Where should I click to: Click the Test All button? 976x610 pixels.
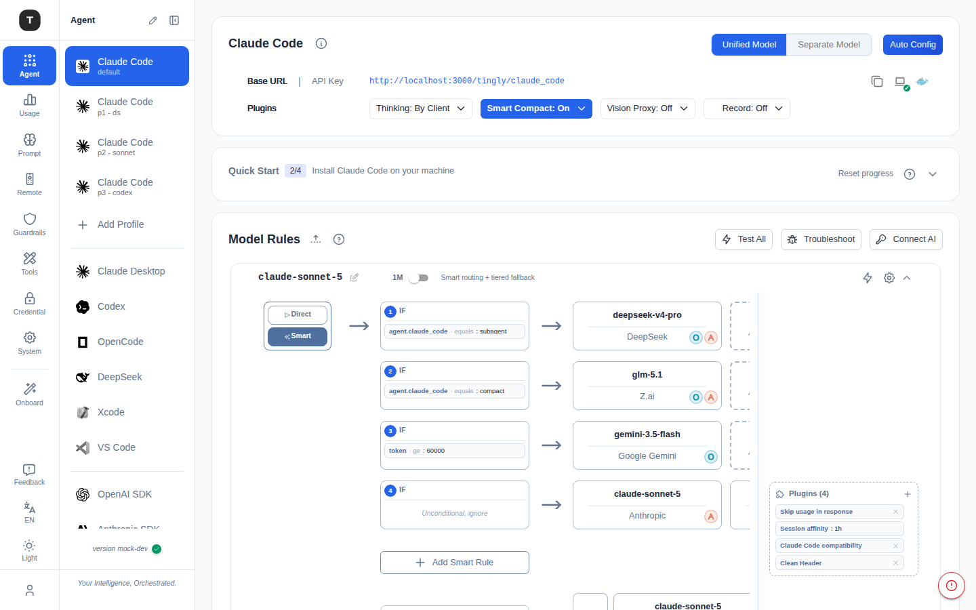[x=744, y=239]
